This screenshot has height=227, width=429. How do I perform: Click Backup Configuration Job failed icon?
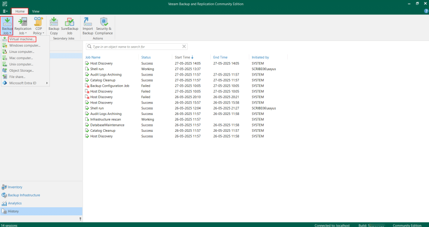(87, 86)
